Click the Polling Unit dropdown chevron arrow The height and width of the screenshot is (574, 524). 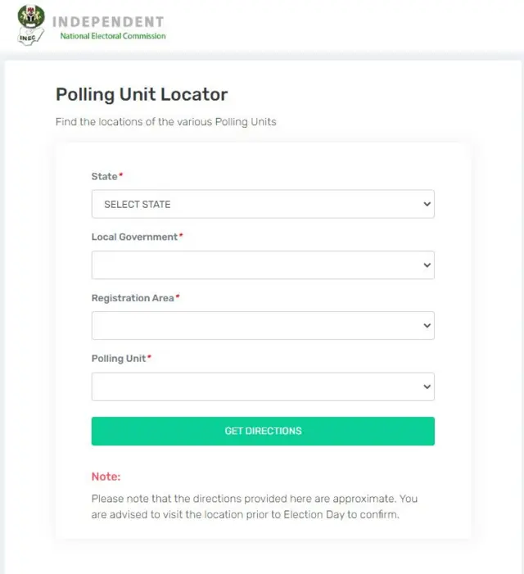tap(427, 386)
